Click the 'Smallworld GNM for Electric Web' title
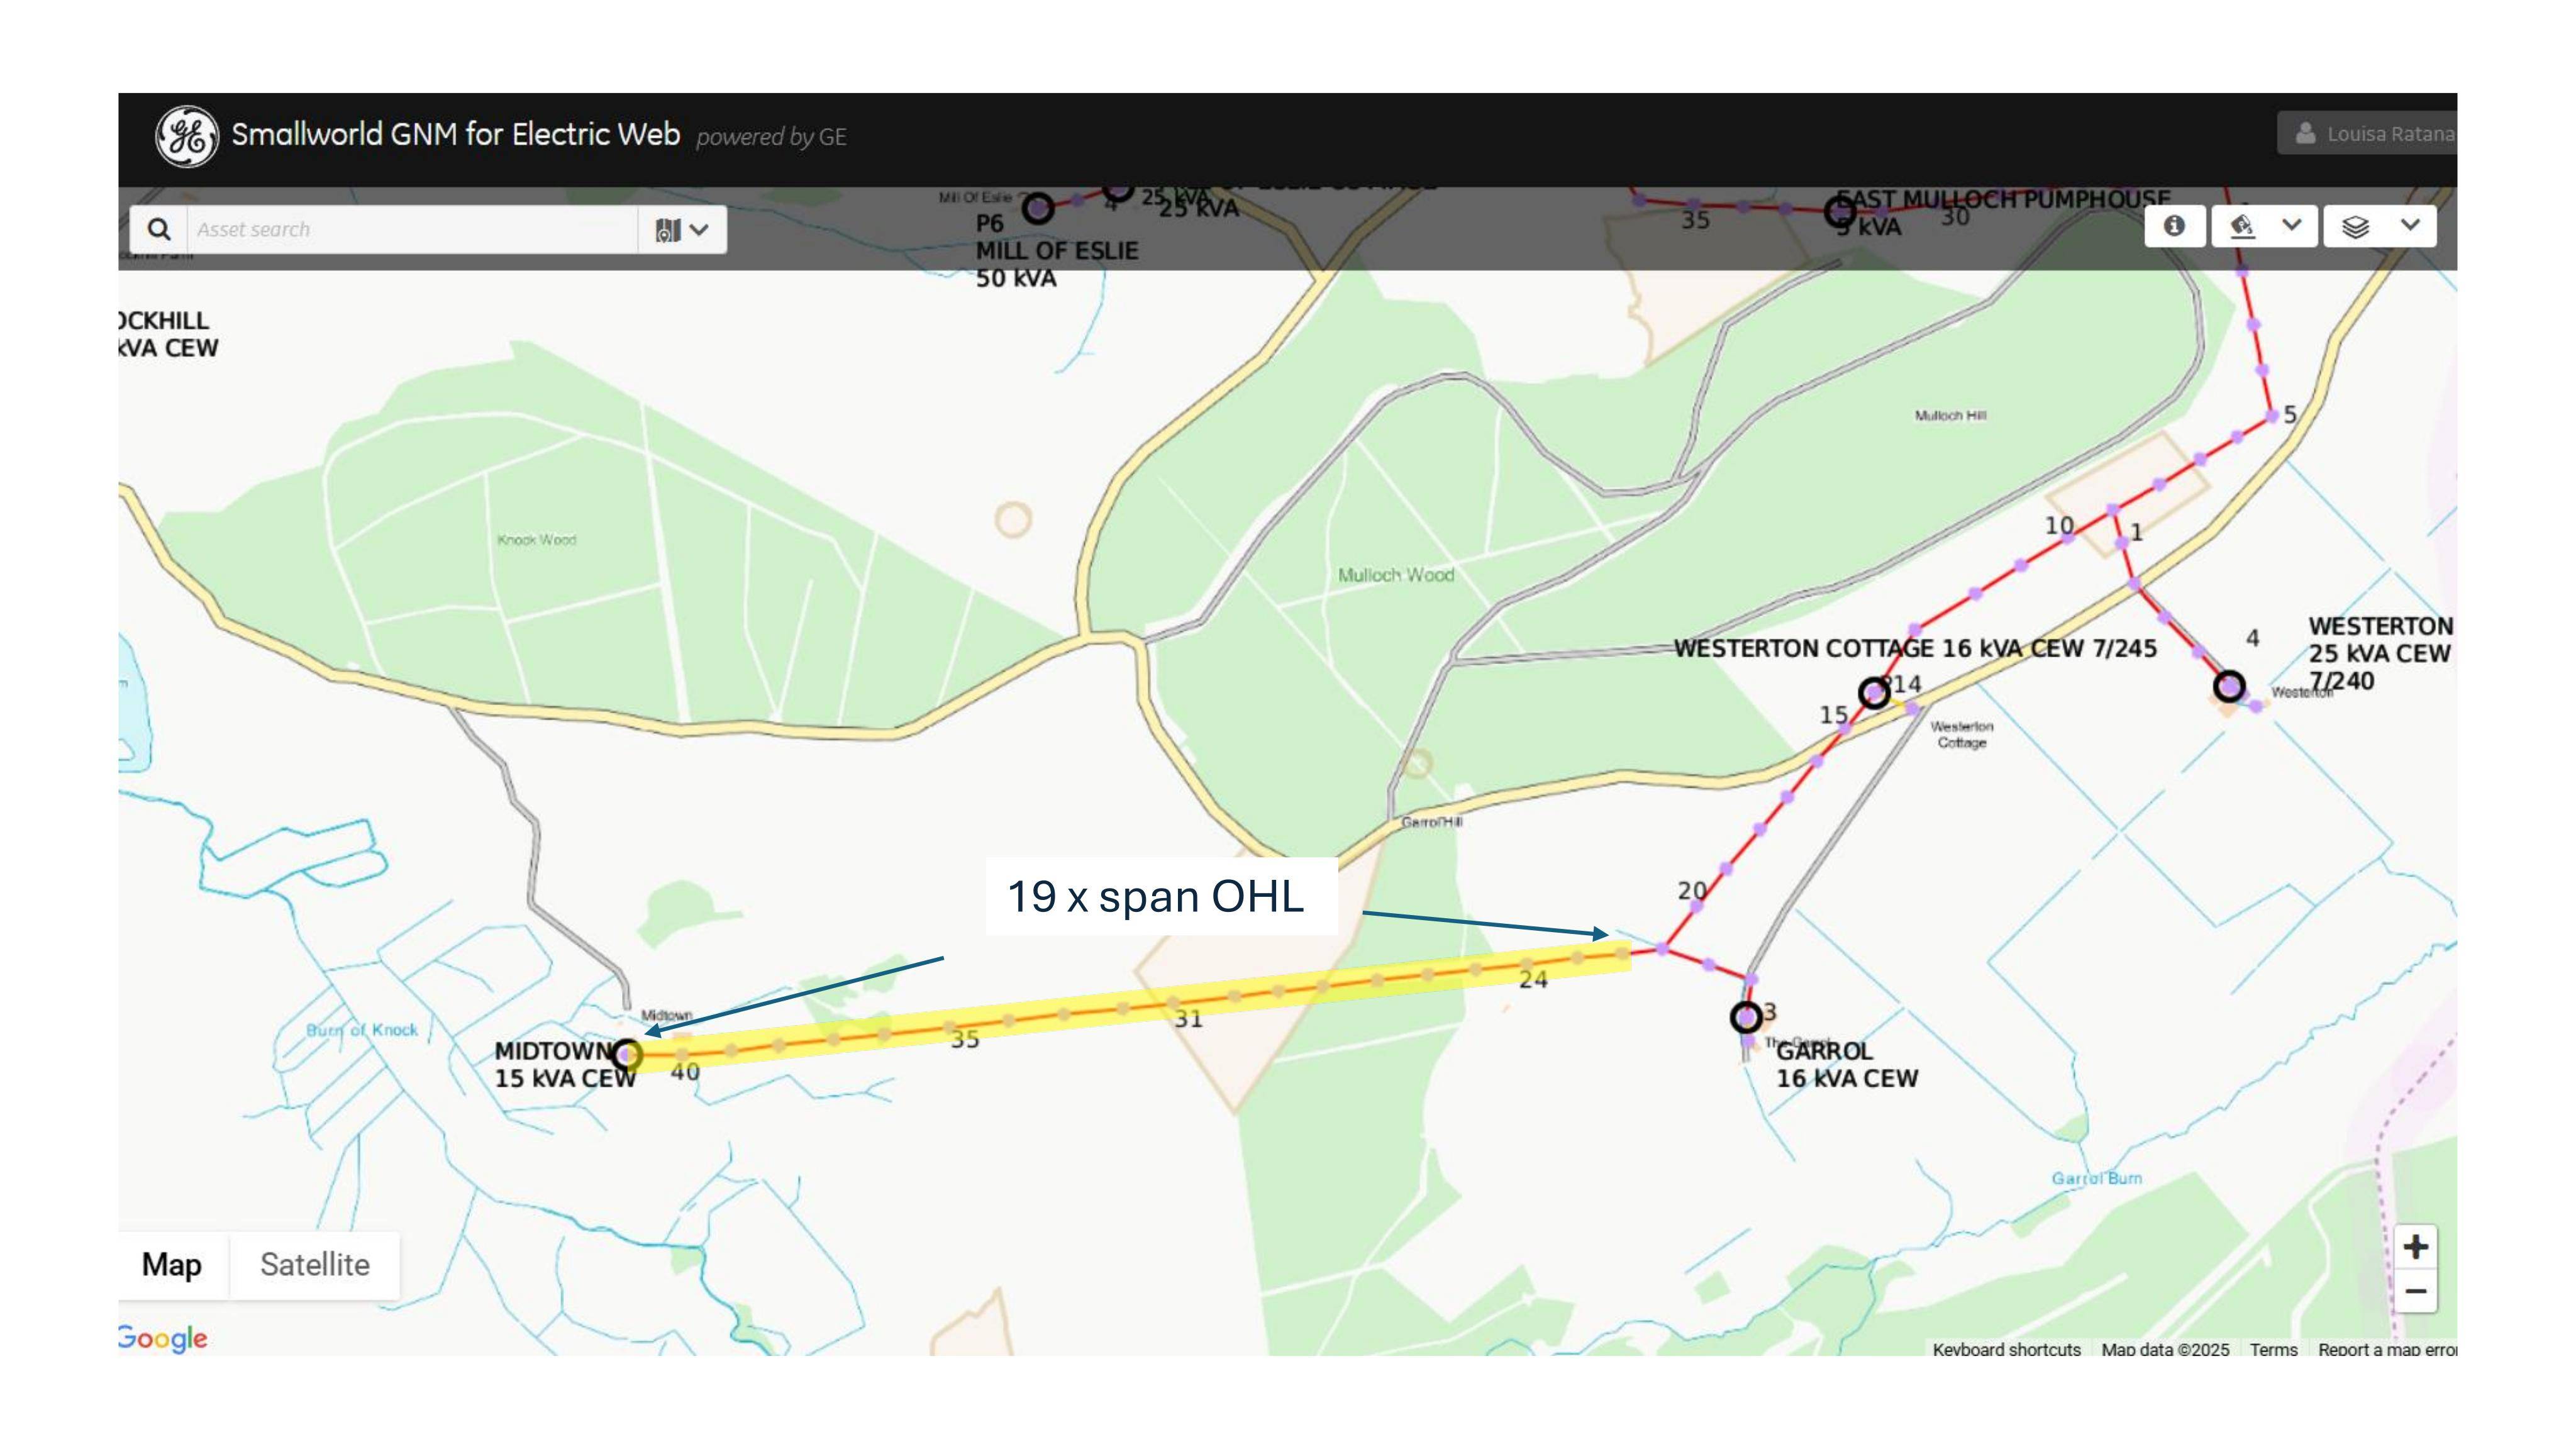The height and width of the screenshot is (1449, 2576). [456, 134]
